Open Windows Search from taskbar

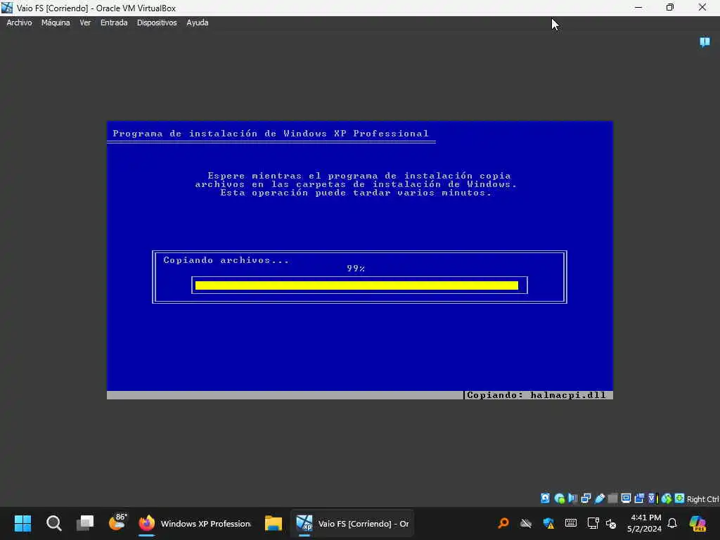53,523
